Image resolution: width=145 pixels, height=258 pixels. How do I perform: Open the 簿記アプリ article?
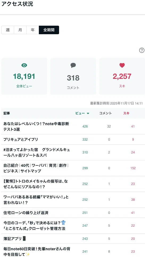pyautogui.click(x=15, y=238)
